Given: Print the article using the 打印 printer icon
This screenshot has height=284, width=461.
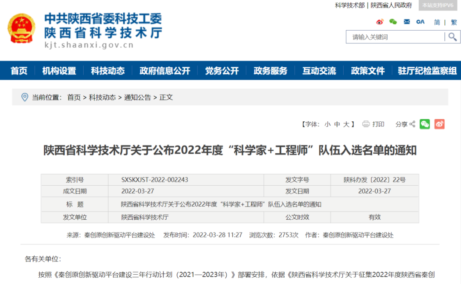Looking at the screenshot, I should click(365, 124).
